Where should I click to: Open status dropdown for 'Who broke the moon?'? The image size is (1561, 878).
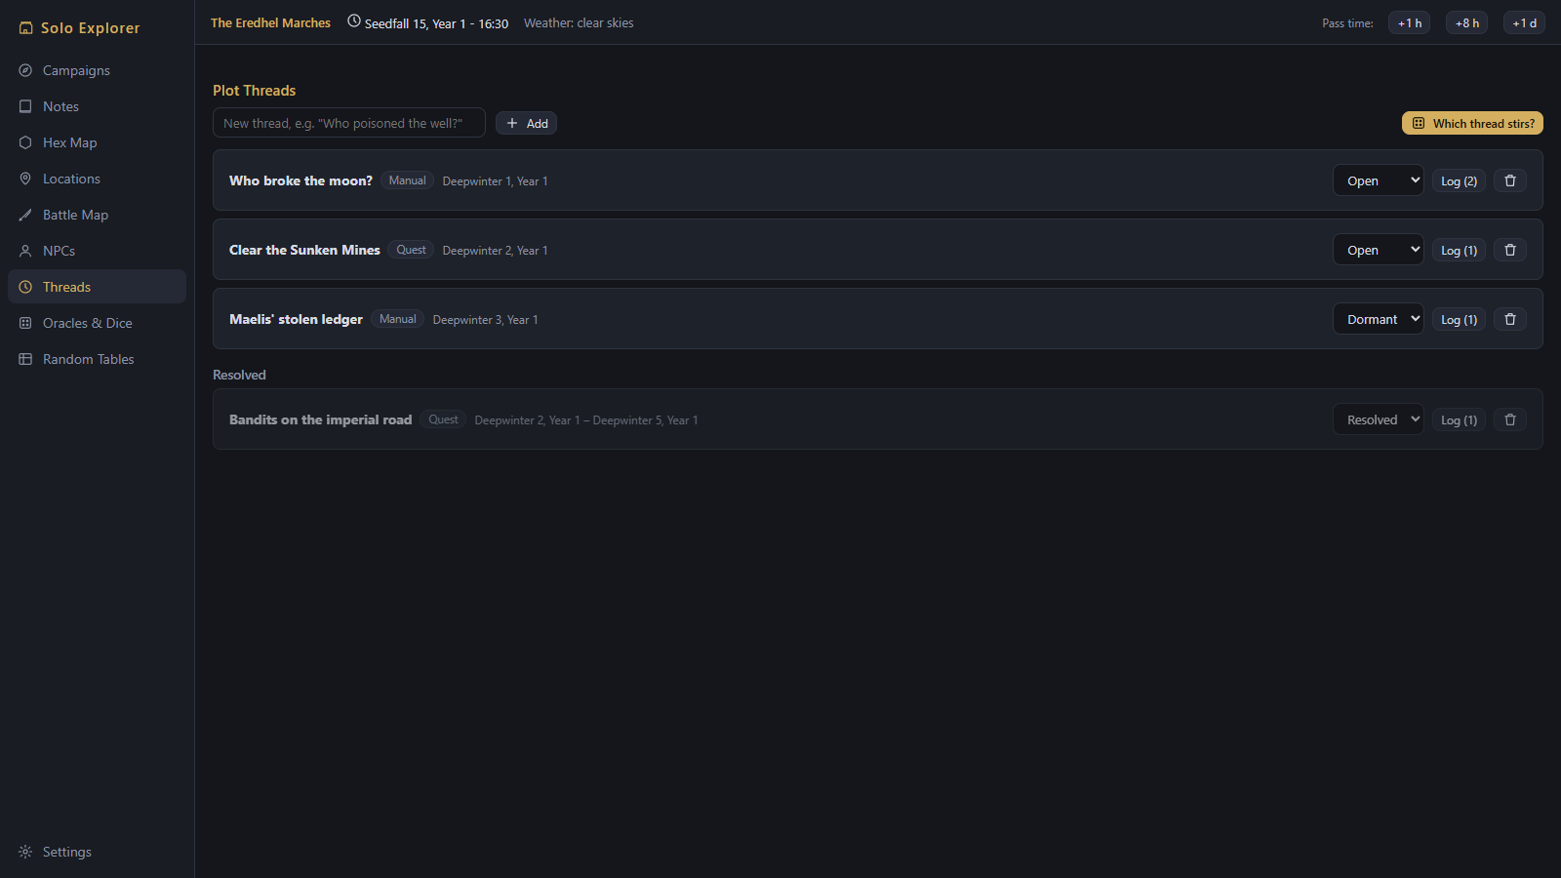[1379, 180]
